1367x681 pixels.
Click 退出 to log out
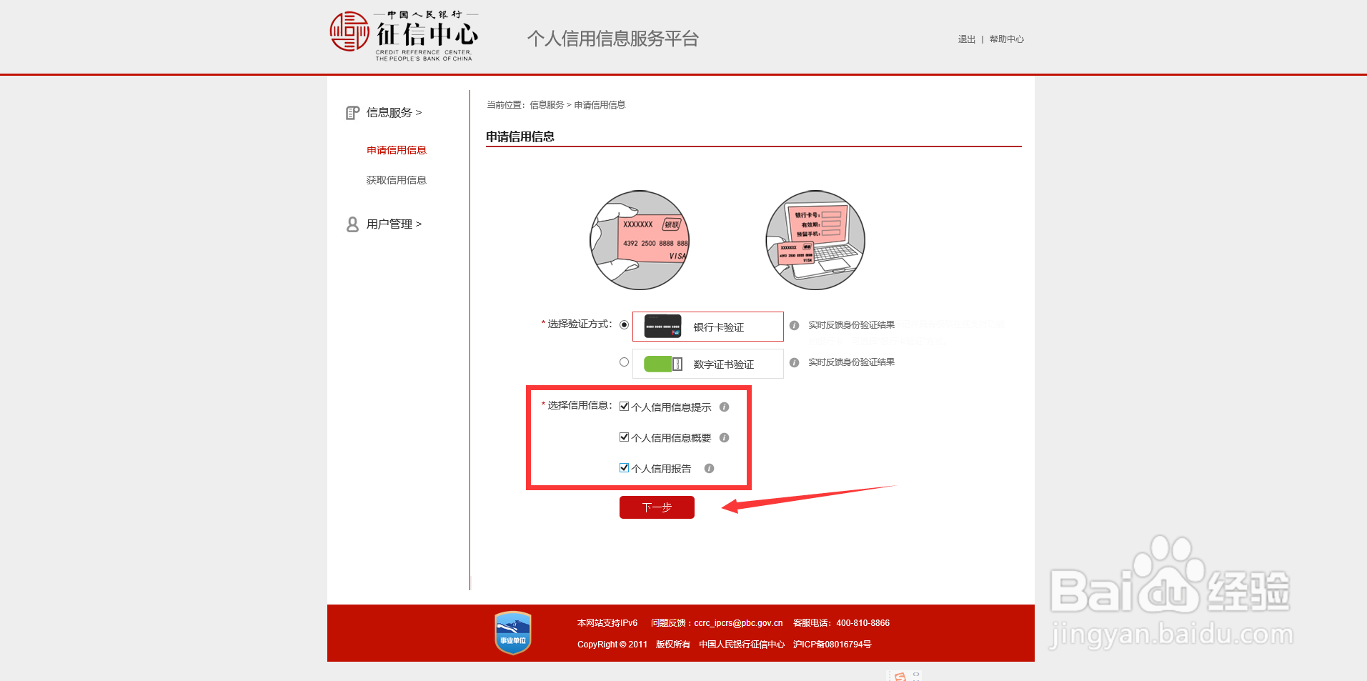click(965, 39)
